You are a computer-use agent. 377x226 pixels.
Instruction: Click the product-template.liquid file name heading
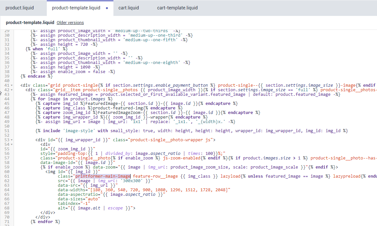pyautogui.click(x=30, y=23)
